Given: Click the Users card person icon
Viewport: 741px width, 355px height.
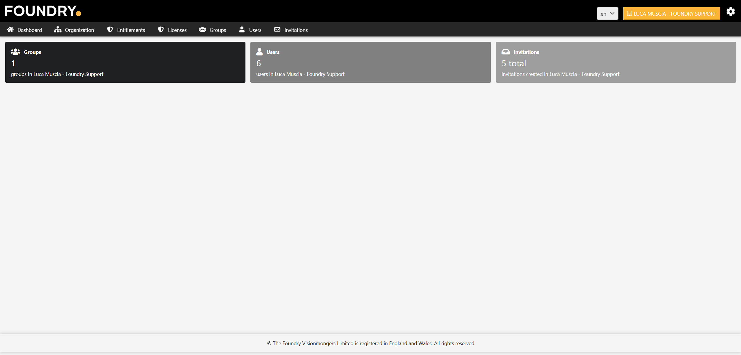Looking at the screenshot, I should [259, 52].
